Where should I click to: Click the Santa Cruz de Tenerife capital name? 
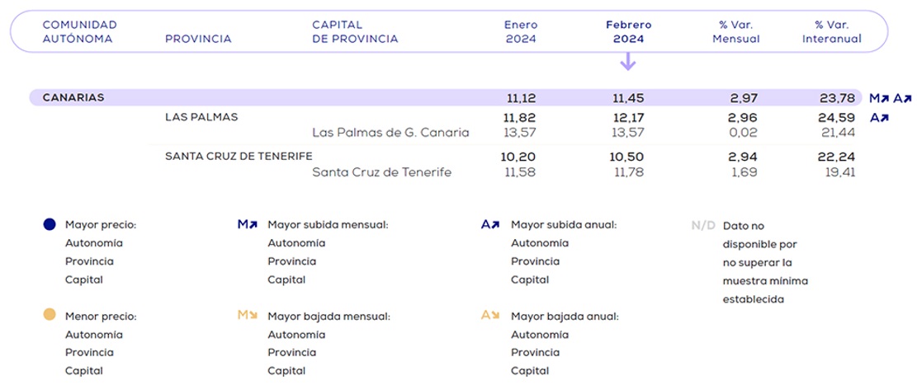381,171
